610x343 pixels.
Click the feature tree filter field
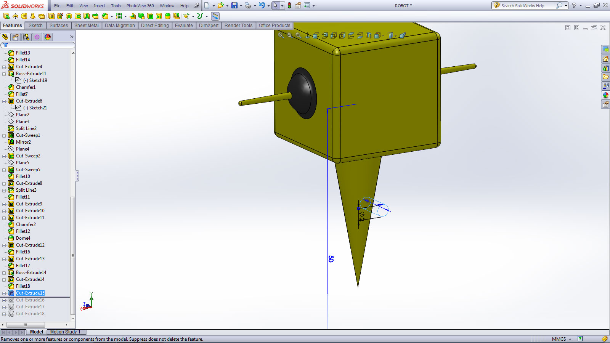coord(38,45)
